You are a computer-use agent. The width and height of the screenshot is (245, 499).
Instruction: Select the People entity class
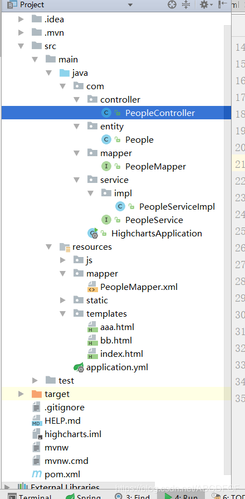tap(139, 140)
